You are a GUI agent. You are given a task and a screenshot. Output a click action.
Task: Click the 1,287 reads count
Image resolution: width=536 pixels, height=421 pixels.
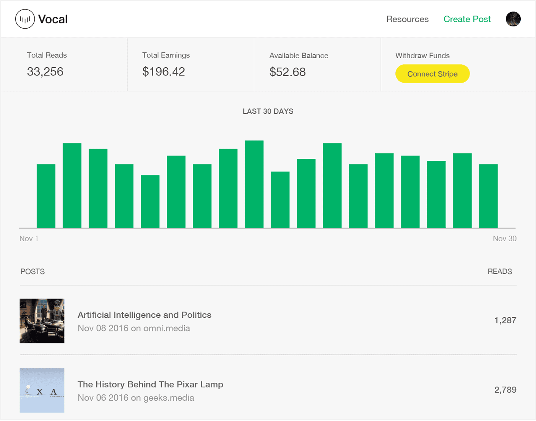click(x=505, y=320)
